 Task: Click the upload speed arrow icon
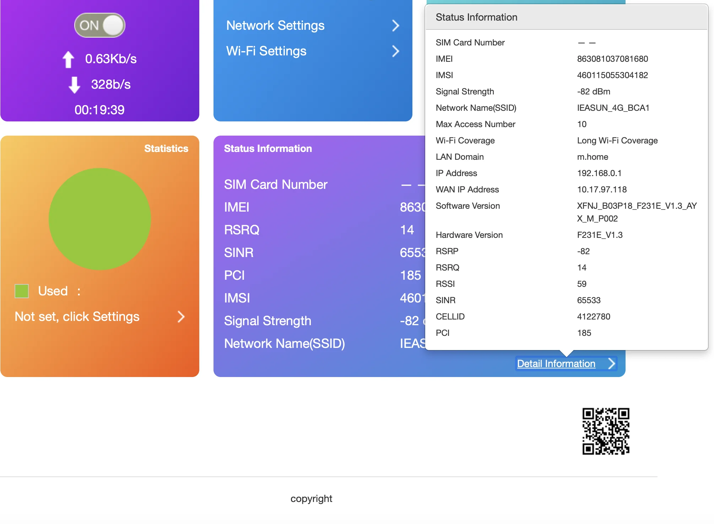point(68,59)
